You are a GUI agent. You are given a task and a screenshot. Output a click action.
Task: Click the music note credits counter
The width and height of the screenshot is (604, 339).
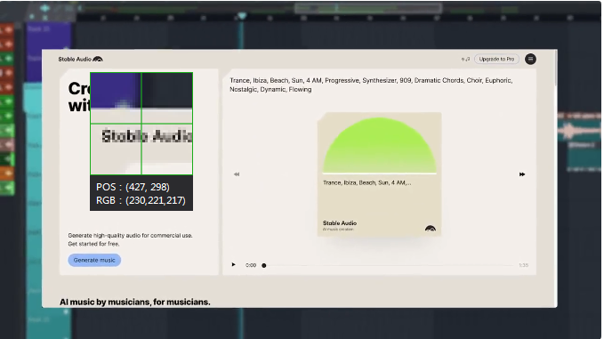(465, 59)
